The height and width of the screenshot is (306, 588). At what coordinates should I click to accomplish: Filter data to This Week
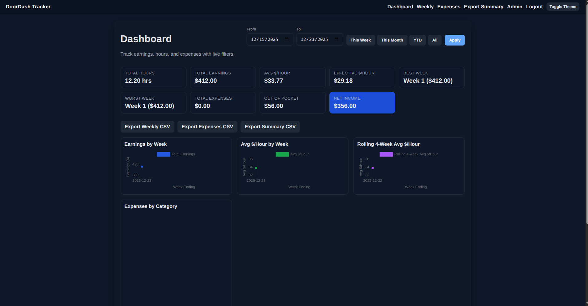[360, 40]
